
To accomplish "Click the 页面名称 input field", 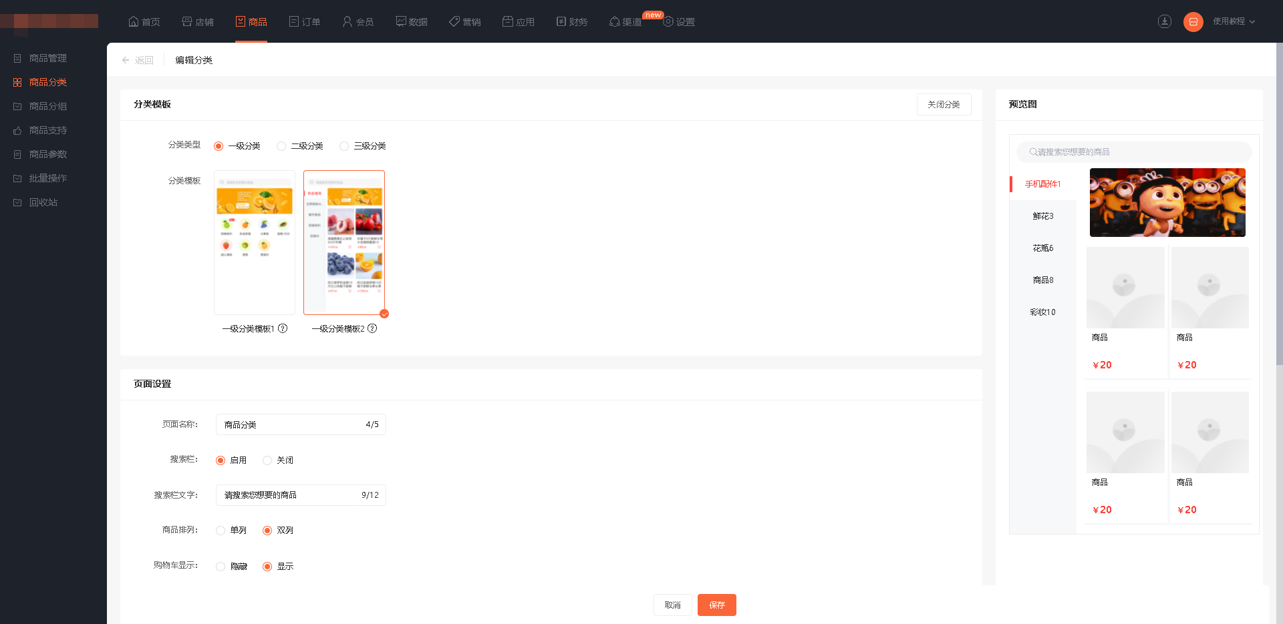I will coord(301,424).
